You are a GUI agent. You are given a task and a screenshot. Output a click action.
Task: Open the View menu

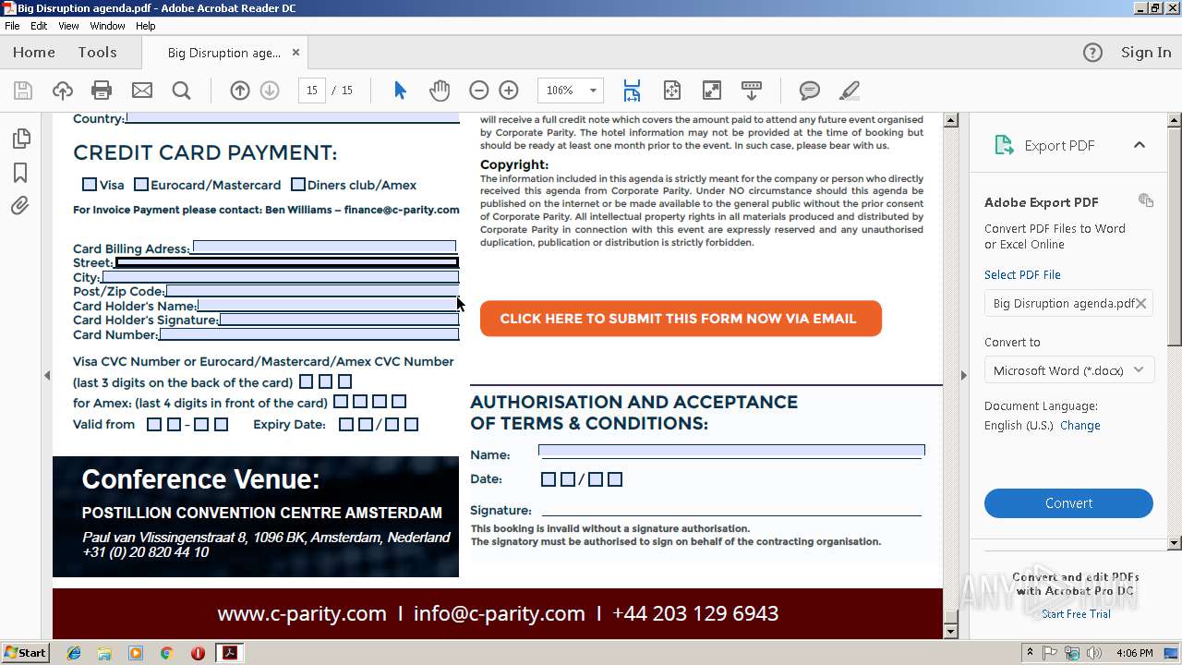68,26
